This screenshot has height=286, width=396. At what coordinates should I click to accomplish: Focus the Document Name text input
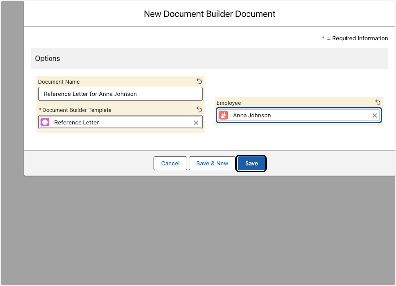click(120, 94)
